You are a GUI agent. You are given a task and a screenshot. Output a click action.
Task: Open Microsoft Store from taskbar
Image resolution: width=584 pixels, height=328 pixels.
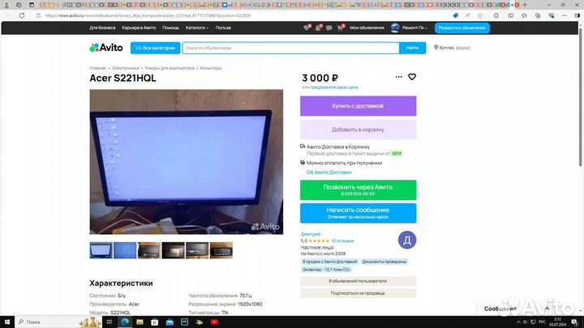[155, 322]
